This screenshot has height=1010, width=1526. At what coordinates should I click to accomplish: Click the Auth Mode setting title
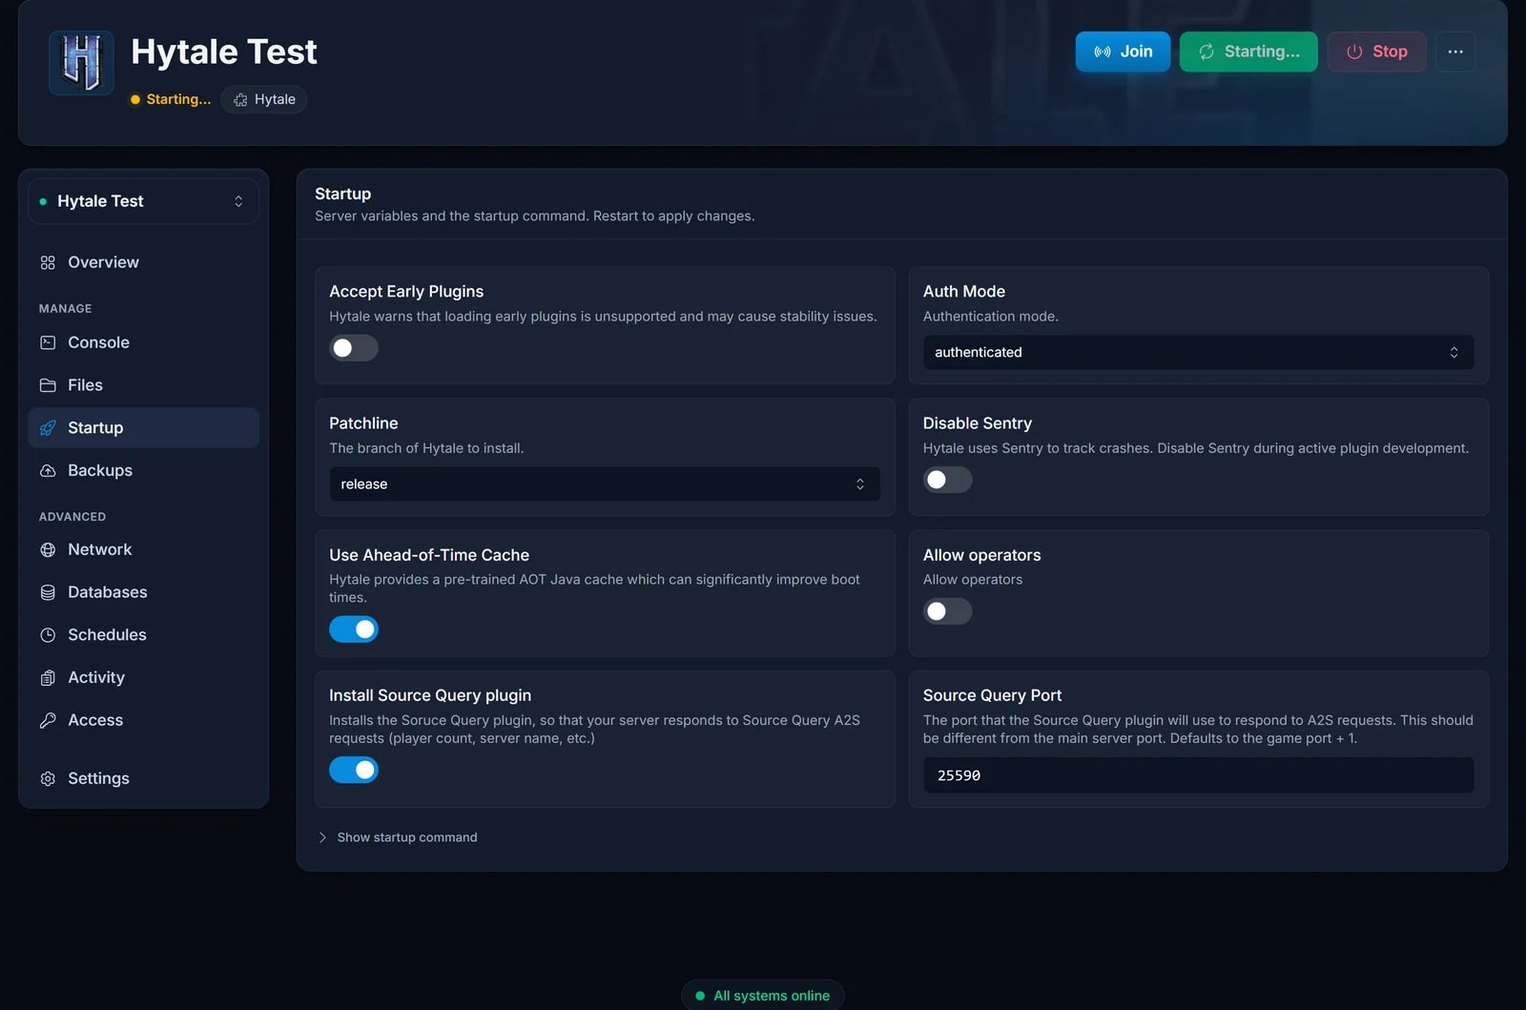964,292
